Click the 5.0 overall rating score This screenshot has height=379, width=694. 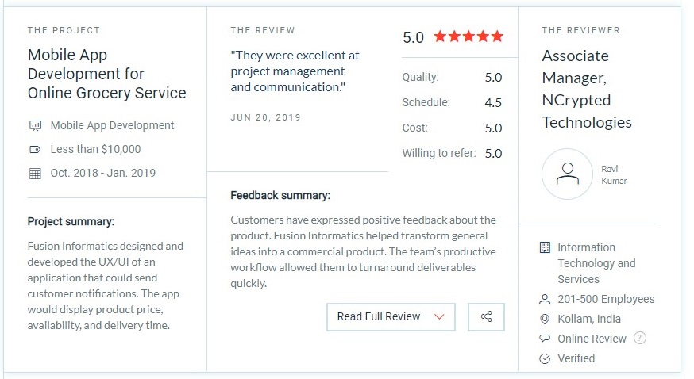(413, 37)
